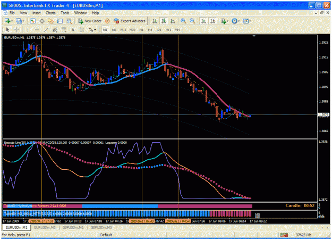The image size is (332, 239).
Task: Expand the templates dropdown
Action: (250, 21)
